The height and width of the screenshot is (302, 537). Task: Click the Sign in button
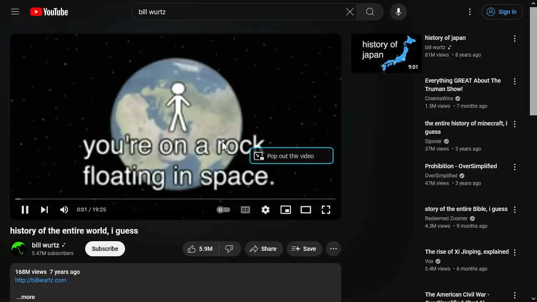pos(502,12)
